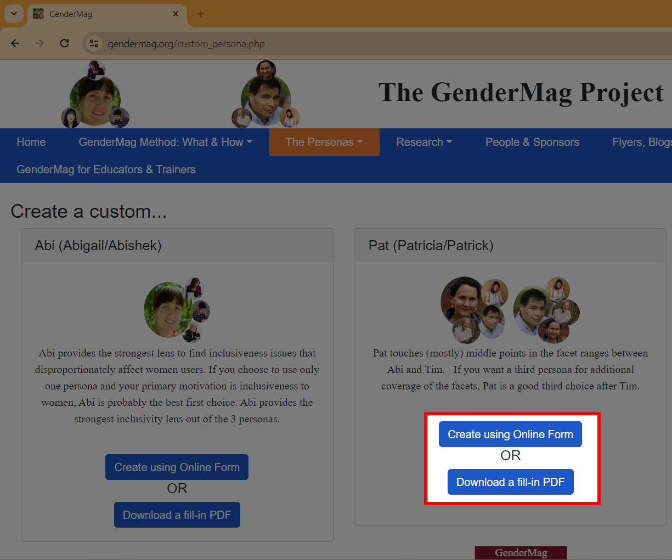Click the GenderMag footer banner
Image resolution: width=672 pixels, height=560 pixels.
coord(521,553)
